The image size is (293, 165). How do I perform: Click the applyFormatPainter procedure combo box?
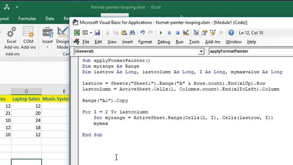coord(251,51)
